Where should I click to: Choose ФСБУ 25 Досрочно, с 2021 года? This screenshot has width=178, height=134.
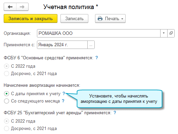(x=6, y=128)
